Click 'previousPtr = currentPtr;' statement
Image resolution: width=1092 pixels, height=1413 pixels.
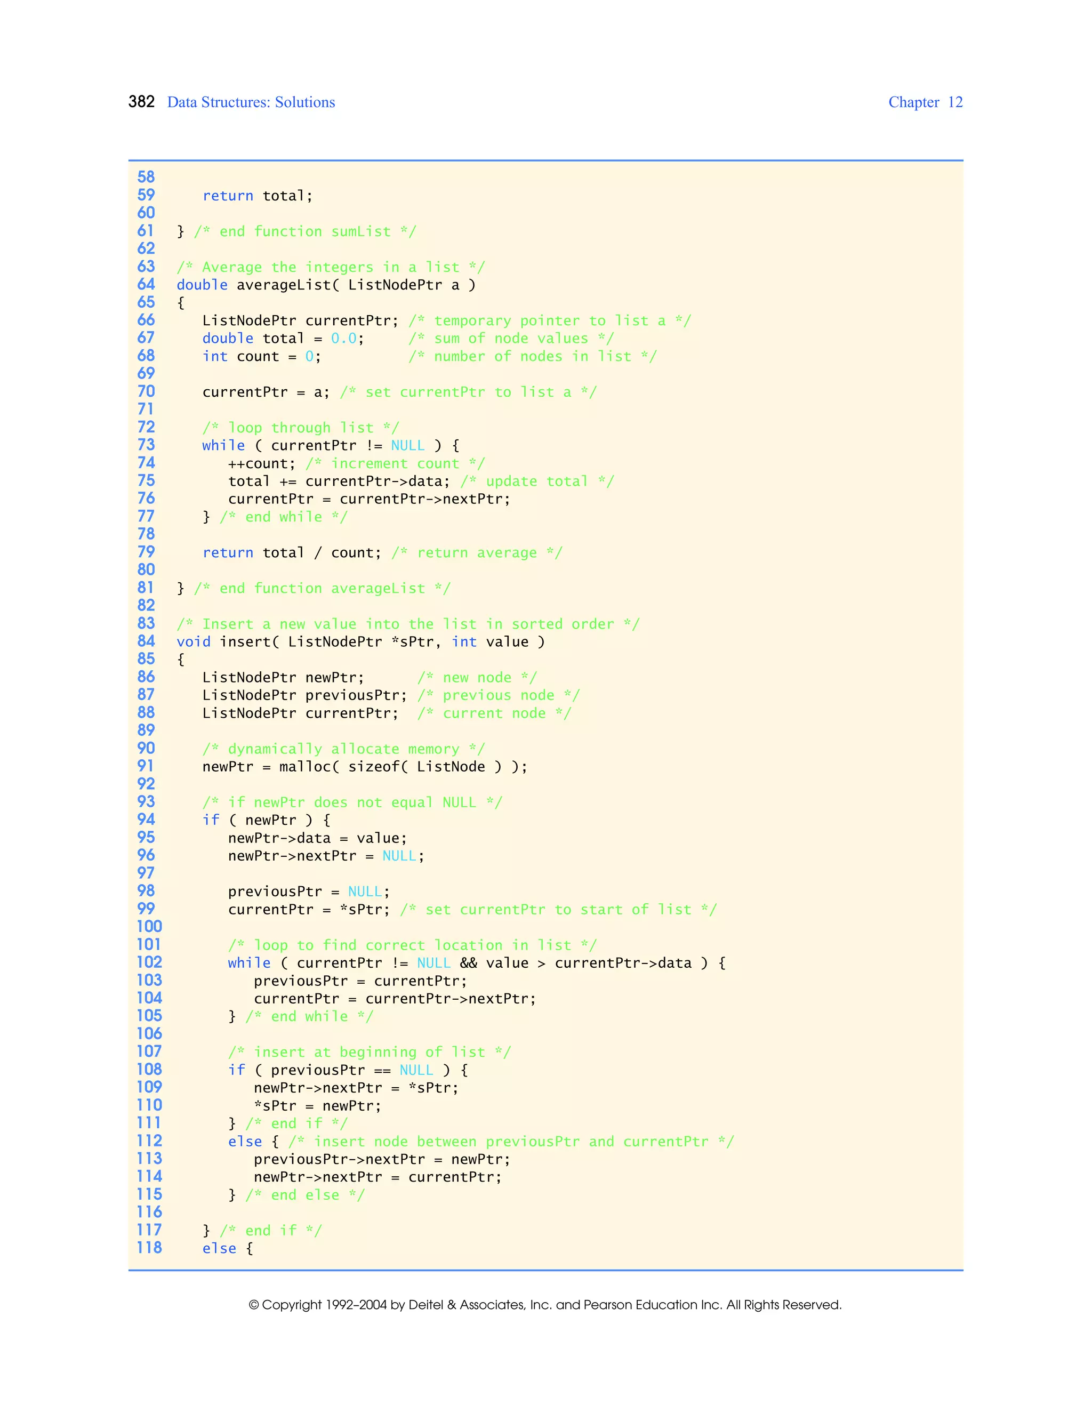pyautogui.click(x=360, y=982)
